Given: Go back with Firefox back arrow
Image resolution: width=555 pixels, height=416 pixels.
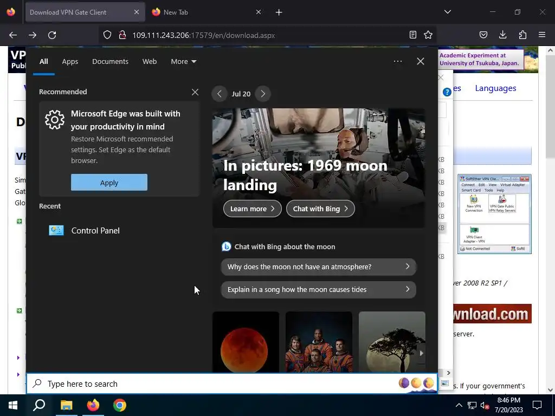Looking at the screenshot, I should click(13, 35).
